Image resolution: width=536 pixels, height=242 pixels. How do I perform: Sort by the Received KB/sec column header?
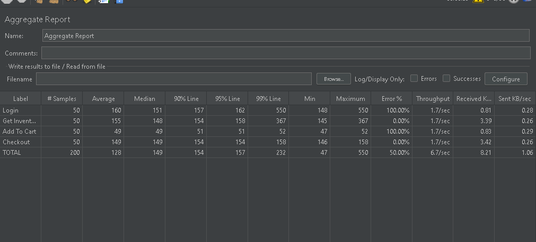tap(474, 98)
